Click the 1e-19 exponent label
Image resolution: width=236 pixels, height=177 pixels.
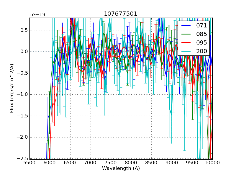pos(37,15)
